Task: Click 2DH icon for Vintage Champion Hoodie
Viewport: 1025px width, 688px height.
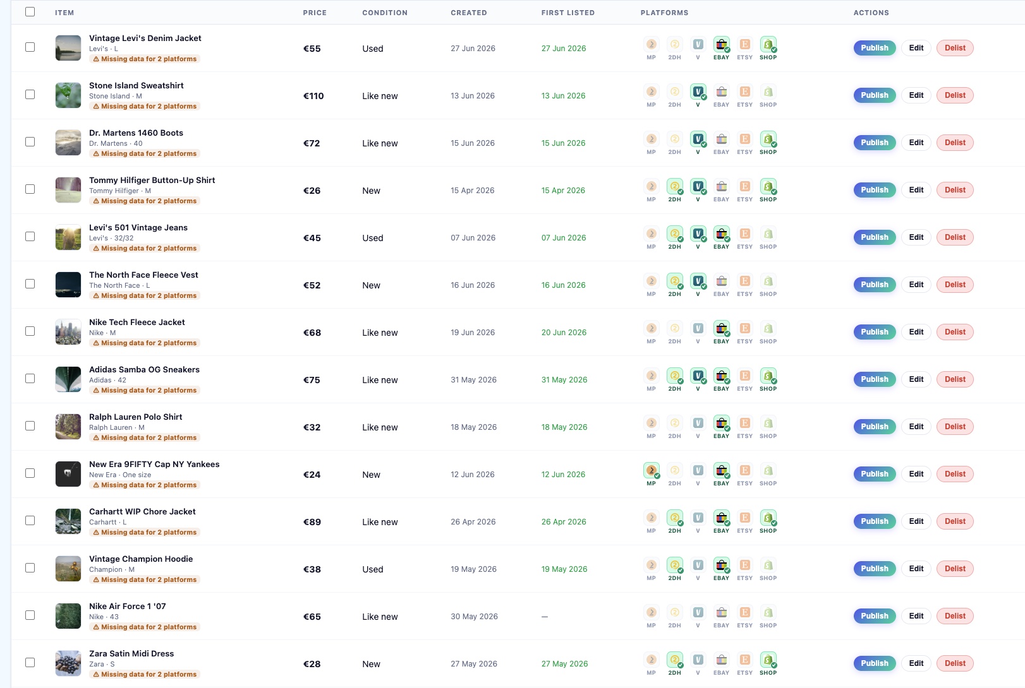Action: click(x=674, y=565)
